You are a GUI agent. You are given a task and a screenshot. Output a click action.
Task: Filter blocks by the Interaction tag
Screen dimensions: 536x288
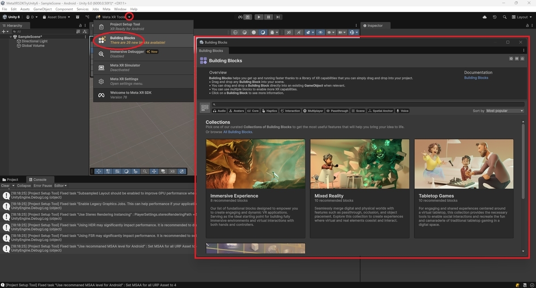(290, 111)
